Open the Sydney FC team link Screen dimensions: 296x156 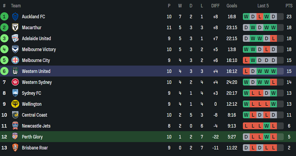(x=31, y=93)
